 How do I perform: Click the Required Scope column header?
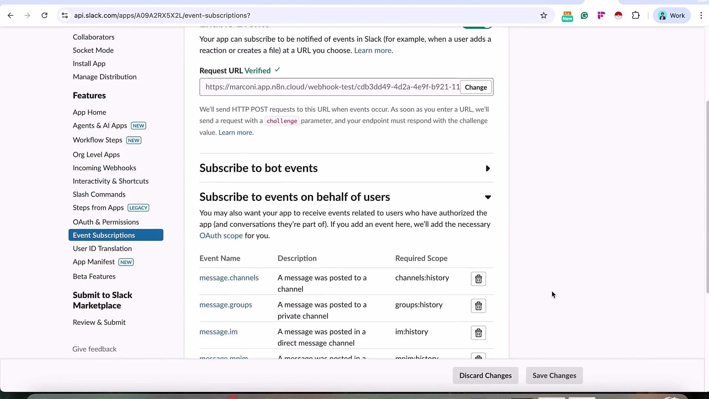coord(421,259)
